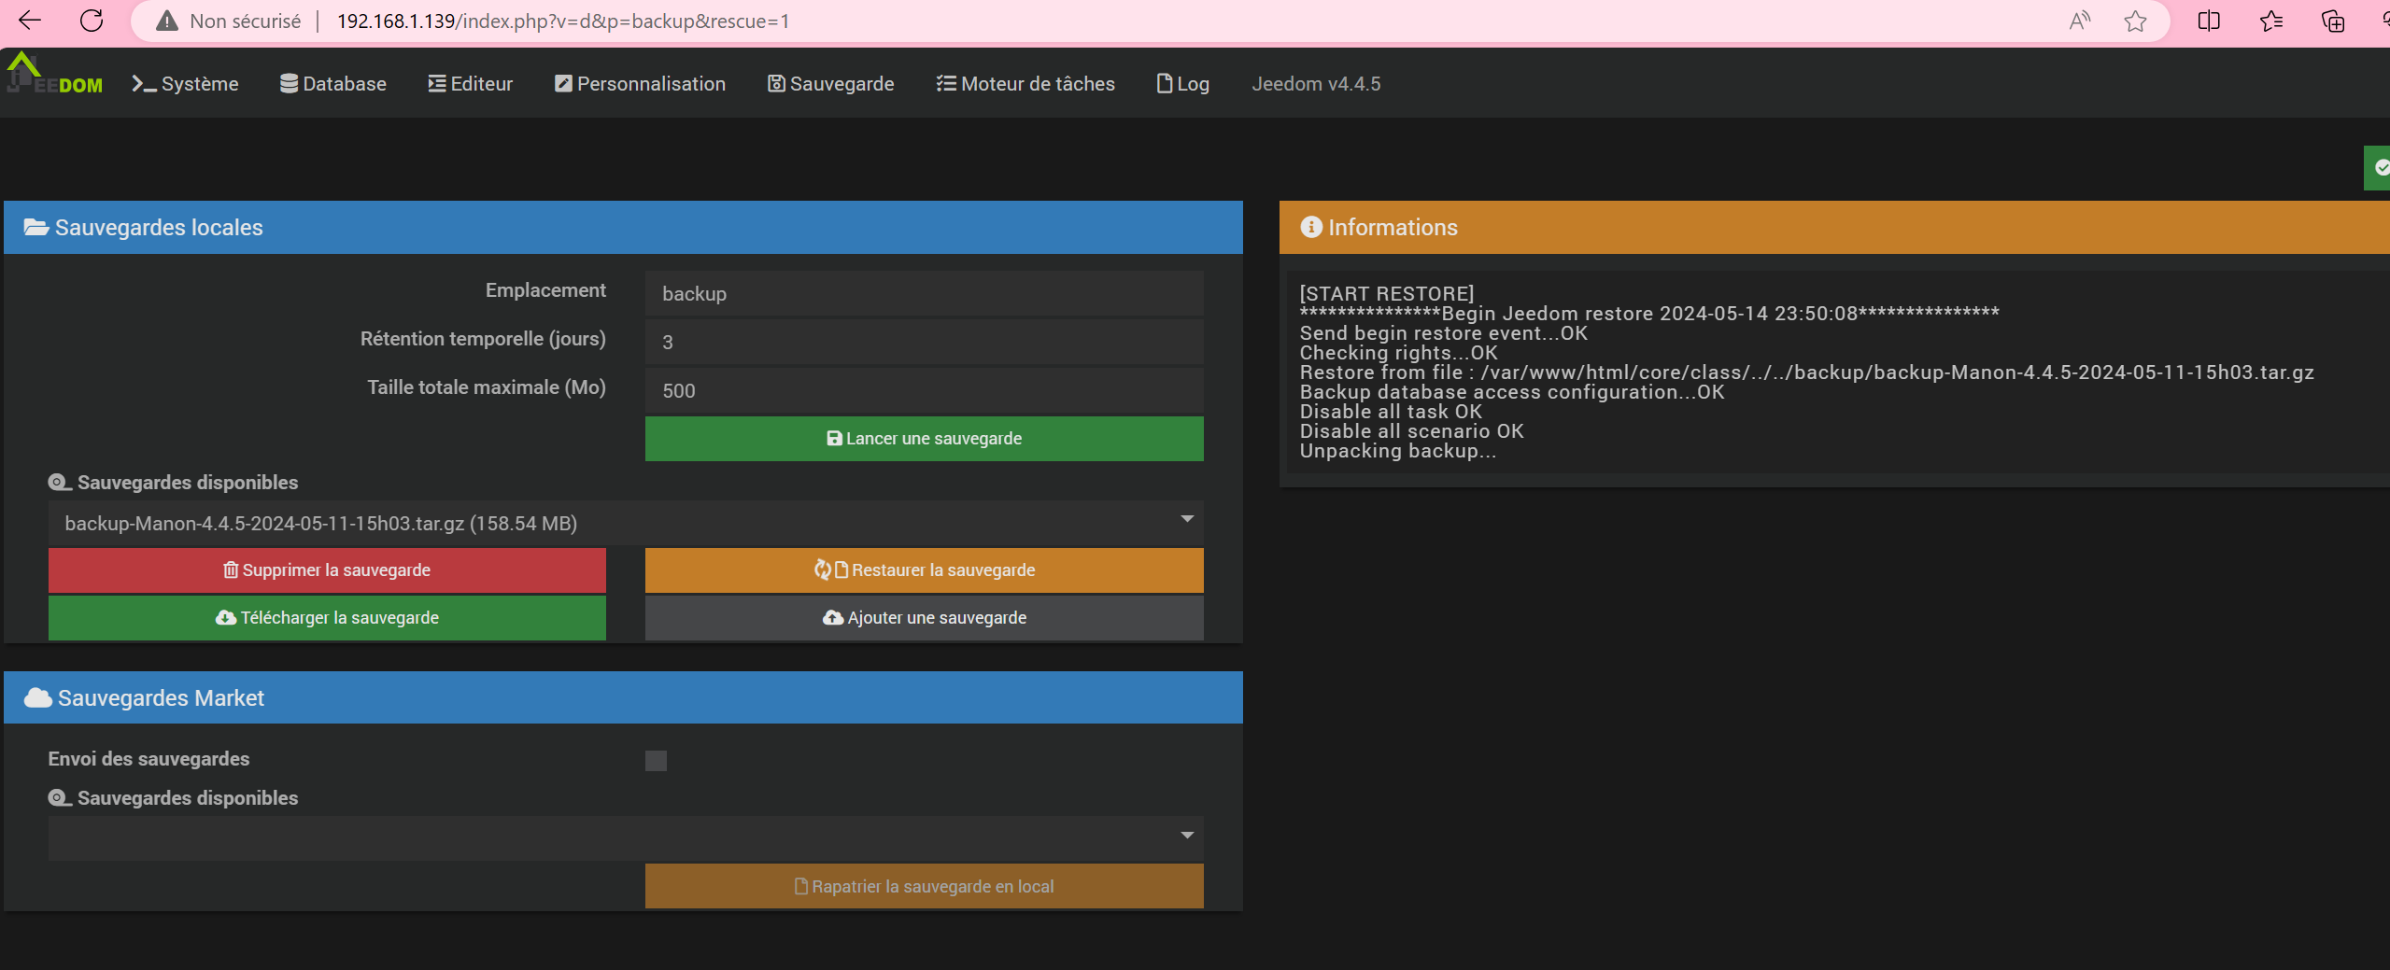Image resolution: width=2390 pixels, height=970 pixels.
Task: Click the Jeedom home logo
Action: click(x=54, y=77)
